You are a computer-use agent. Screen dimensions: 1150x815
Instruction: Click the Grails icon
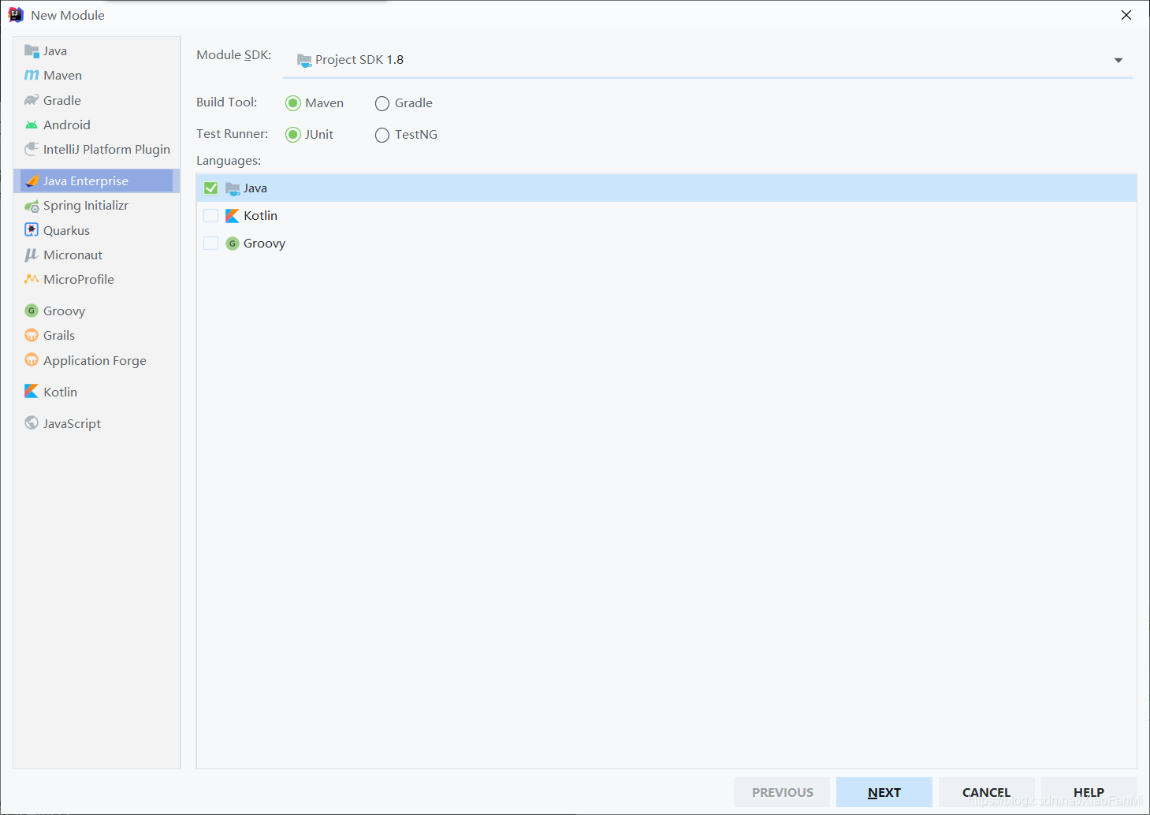[x=32, y=335]
